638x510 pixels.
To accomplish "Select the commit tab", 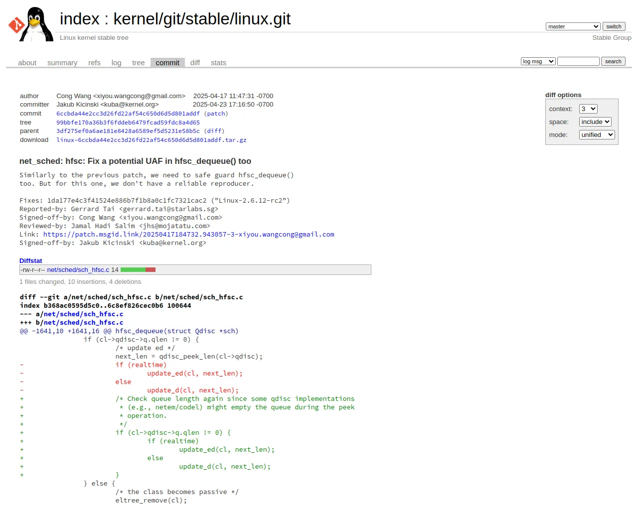I will (x=167, y=63).
